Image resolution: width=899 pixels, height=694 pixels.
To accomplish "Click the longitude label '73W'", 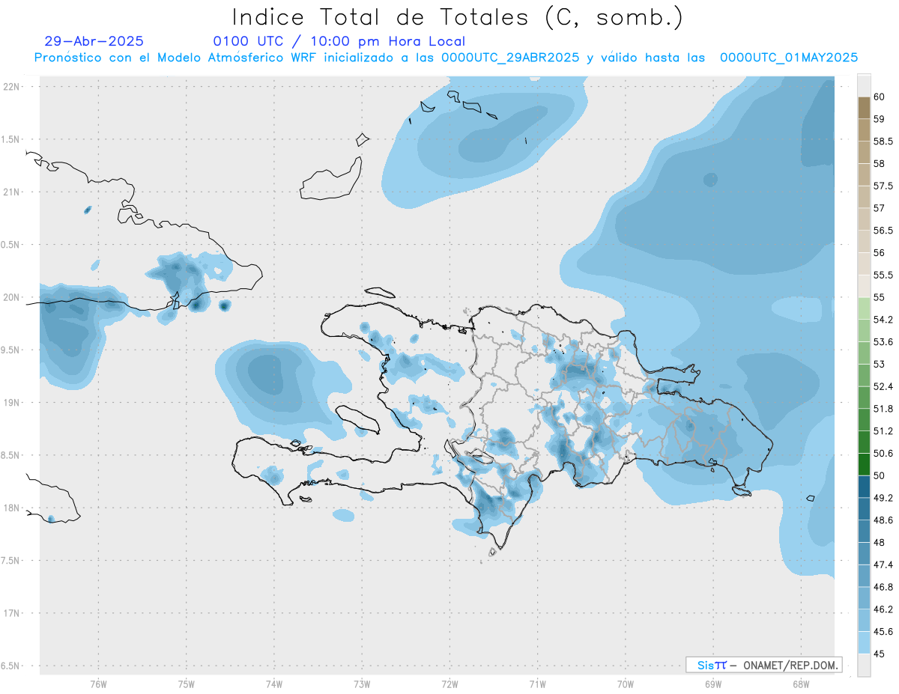I will [x=362, y=684].
